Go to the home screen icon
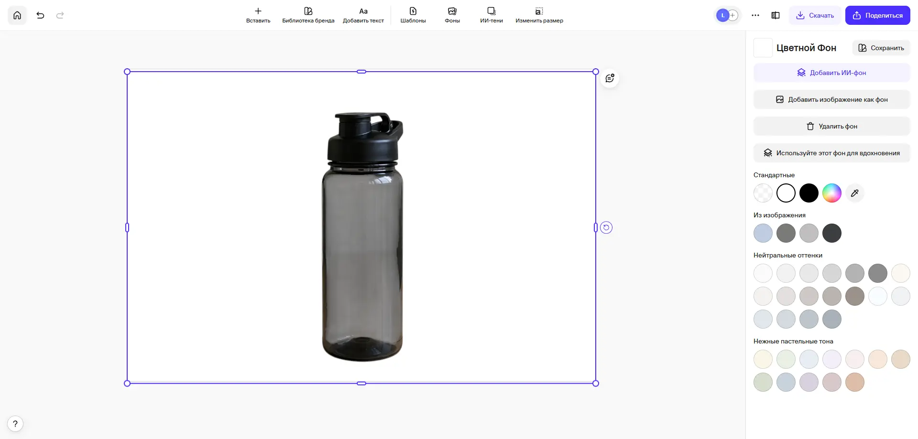 click(17, 15)
